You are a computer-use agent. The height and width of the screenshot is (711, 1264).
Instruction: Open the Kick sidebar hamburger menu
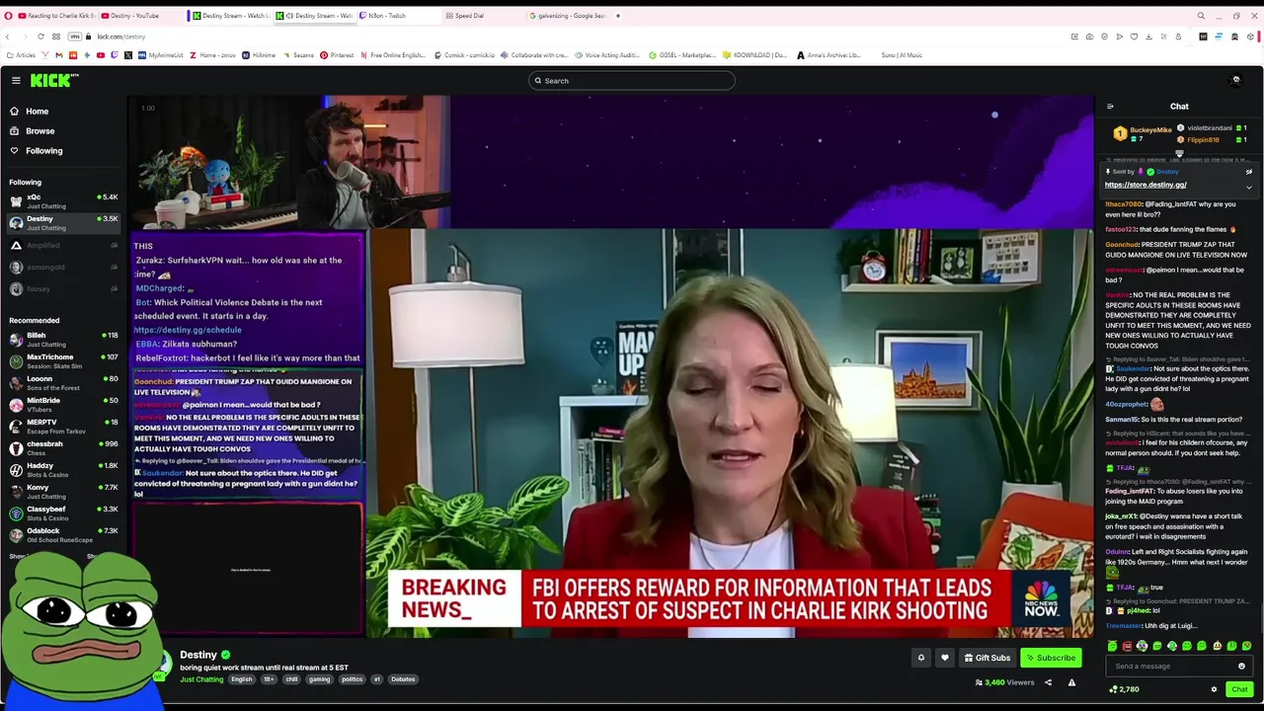point(16,80)
